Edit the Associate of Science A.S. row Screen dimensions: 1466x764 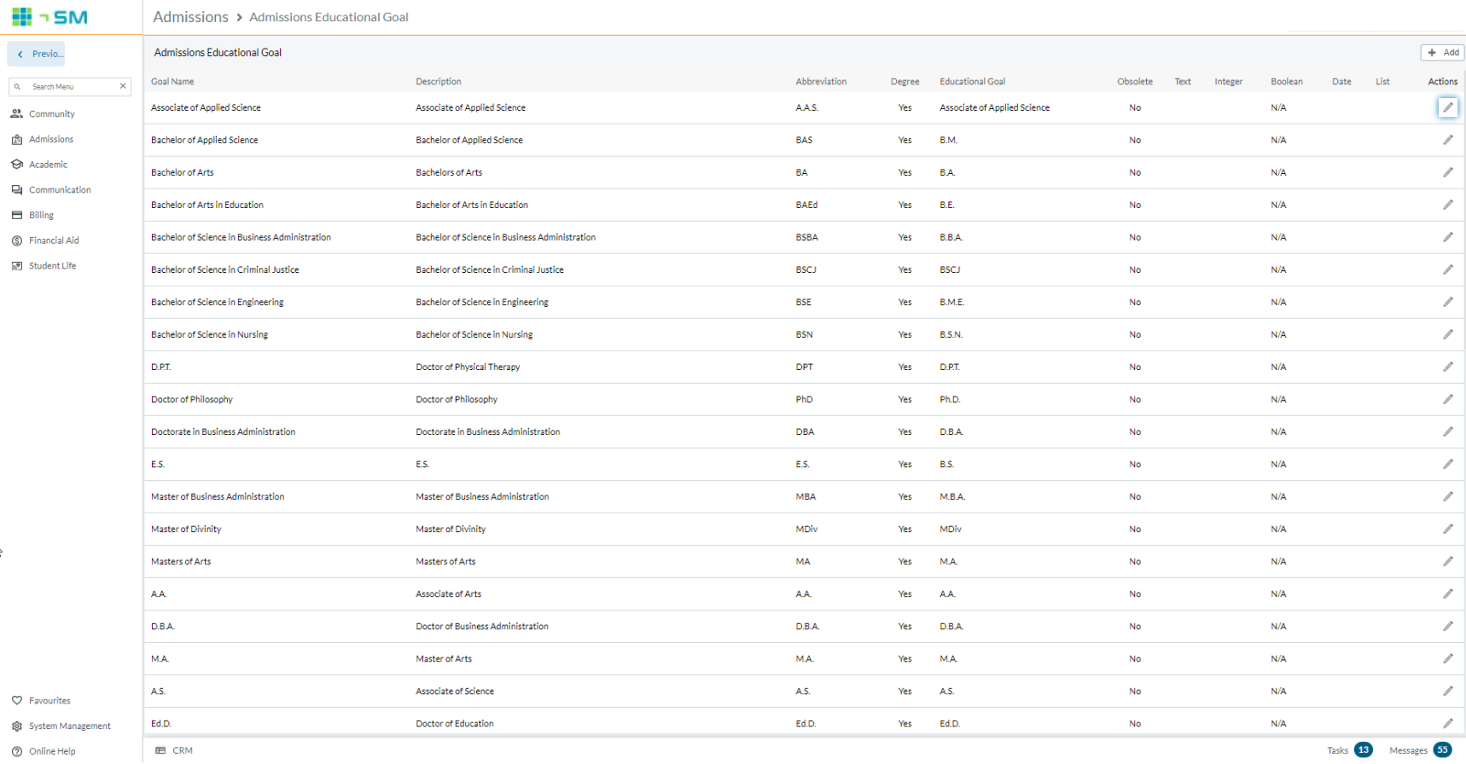click(1447, 691)
